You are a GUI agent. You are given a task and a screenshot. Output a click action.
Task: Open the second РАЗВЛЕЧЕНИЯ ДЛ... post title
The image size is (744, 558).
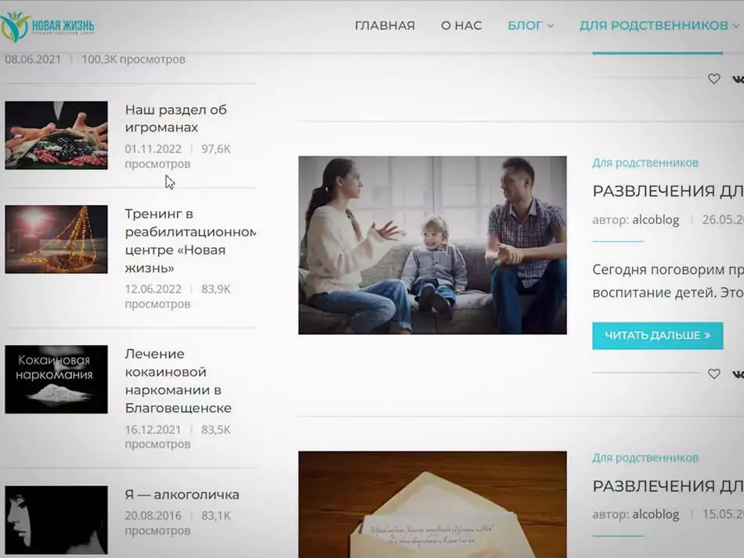668,486
